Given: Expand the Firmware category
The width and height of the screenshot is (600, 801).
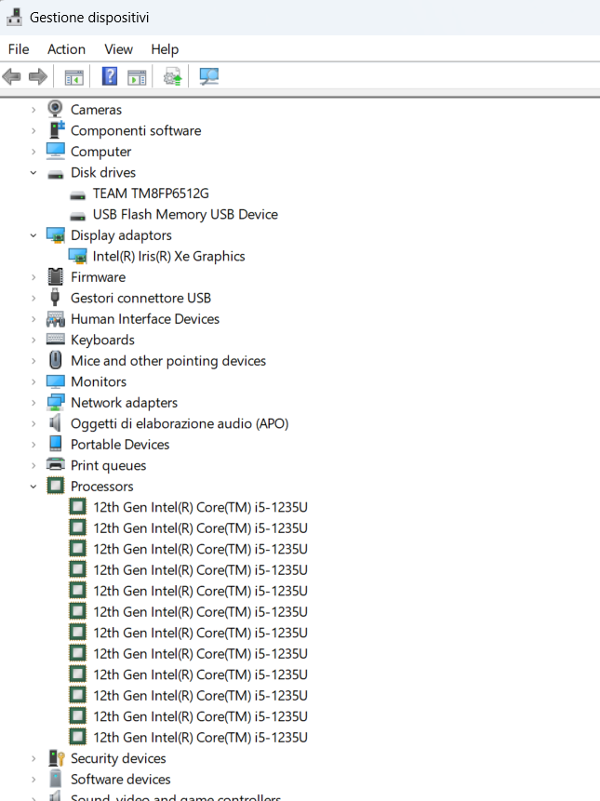Looking at the screenshot, I should point(33,277).
